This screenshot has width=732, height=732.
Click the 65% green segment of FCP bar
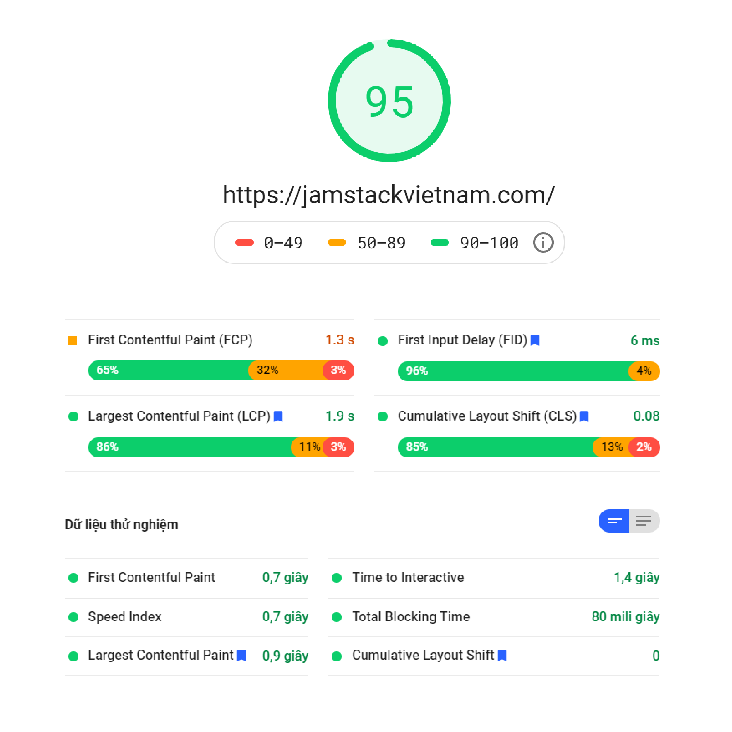169,370
